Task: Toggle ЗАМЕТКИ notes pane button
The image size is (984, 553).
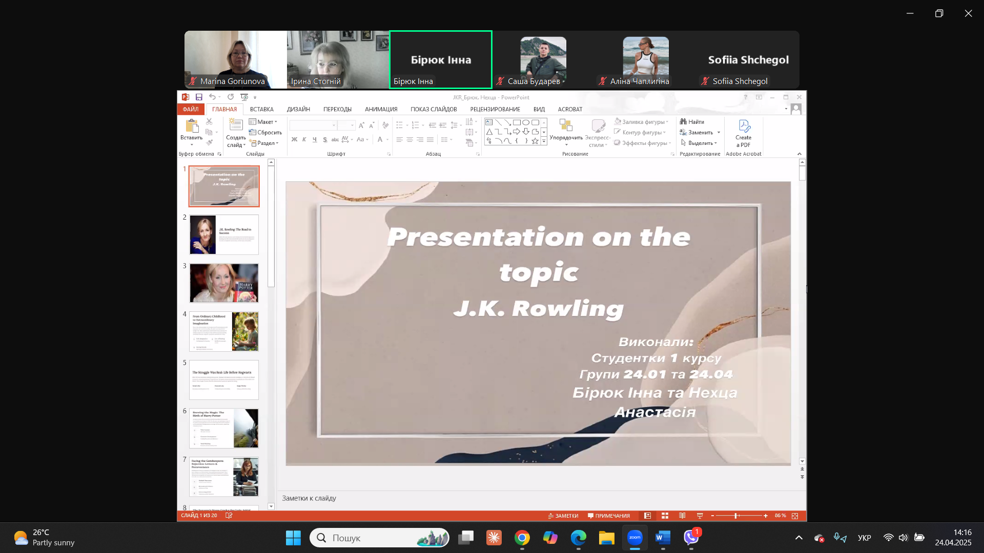Action: coord(563,516)
